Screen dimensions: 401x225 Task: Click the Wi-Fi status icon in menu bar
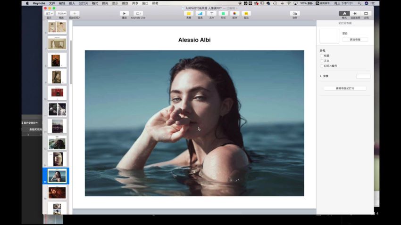click(x=289, y=3)
